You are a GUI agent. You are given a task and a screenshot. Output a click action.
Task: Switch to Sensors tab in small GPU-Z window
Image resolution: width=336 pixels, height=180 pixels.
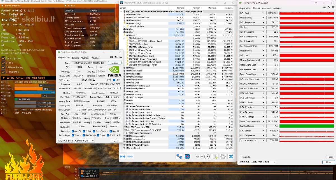(75, 58)
